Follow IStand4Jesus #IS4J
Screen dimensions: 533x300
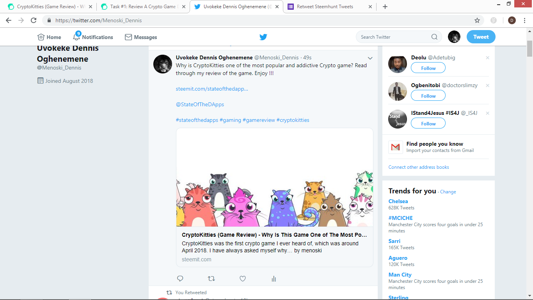[x=428, y=123]
